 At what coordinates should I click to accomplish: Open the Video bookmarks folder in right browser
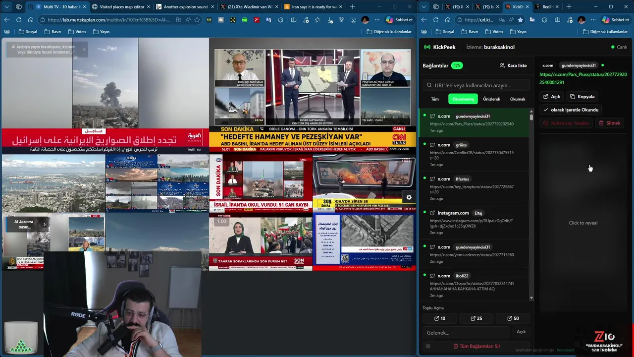coord(494,32)
